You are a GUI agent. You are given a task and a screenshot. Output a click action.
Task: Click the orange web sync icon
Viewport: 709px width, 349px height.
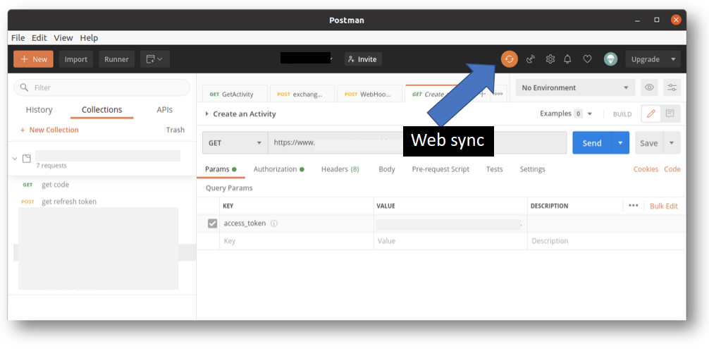click(x=509, y=59)
